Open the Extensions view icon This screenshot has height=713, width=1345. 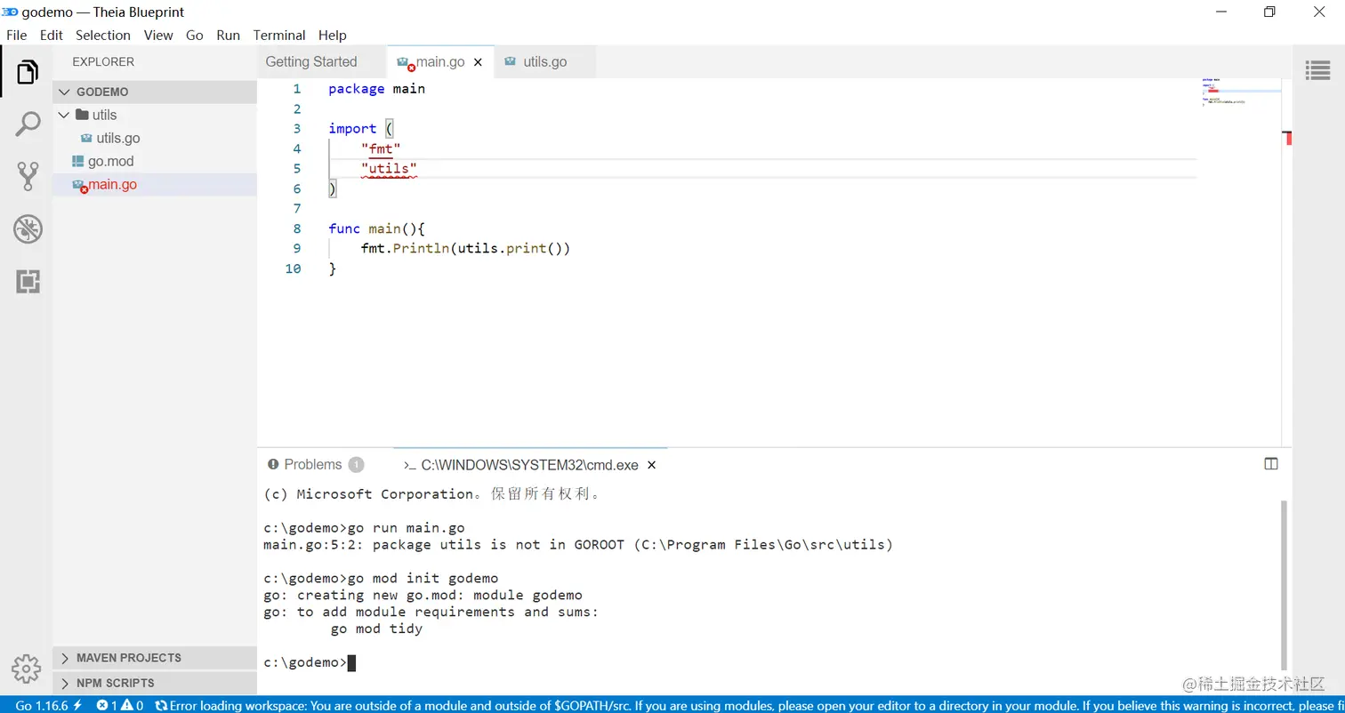[x=28, y=282]
